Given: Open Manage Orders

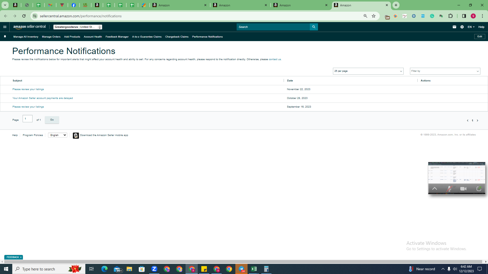Looking at the screenshot, I should tap(51, 37).
